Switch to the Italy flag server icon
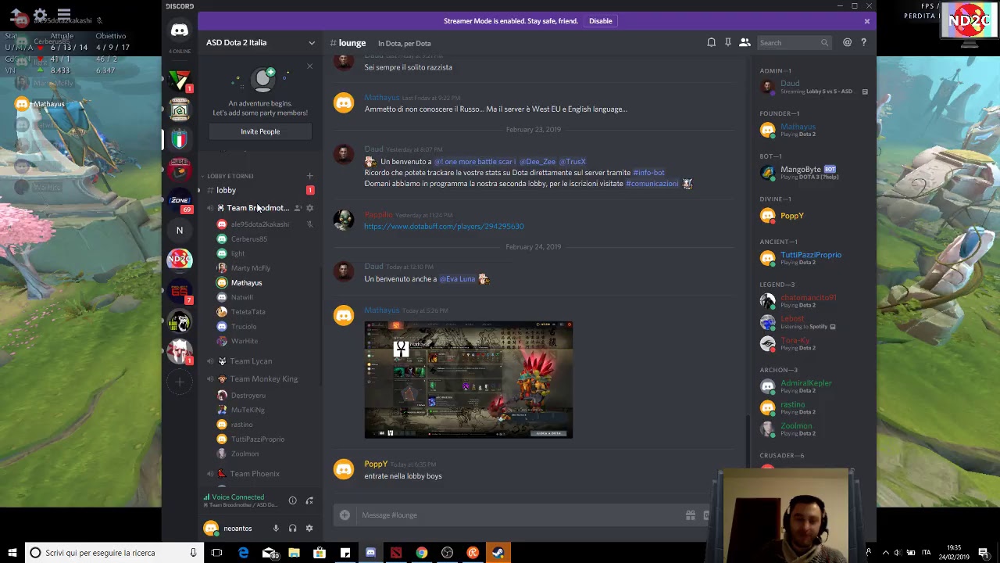 click(x=180, y=139)
